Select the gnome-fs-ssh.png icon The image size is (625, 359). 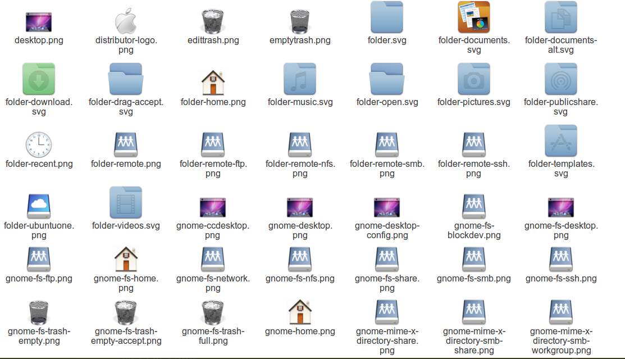561,260
